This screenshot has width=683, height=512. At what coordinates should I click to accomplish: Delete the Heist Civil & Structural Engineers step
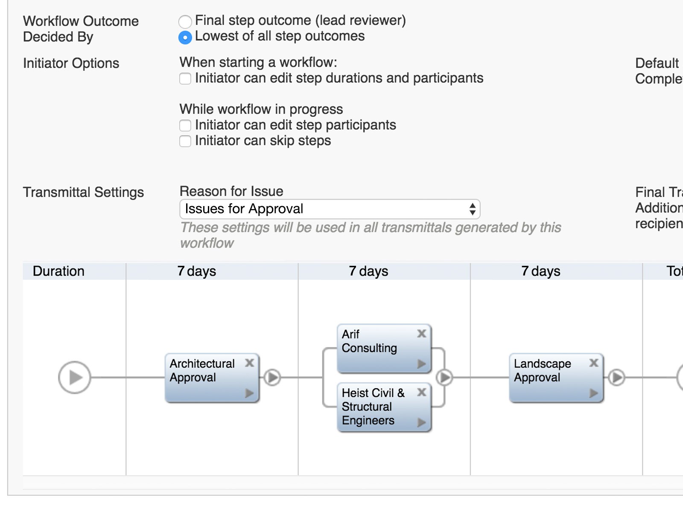(x=422, y=392)
